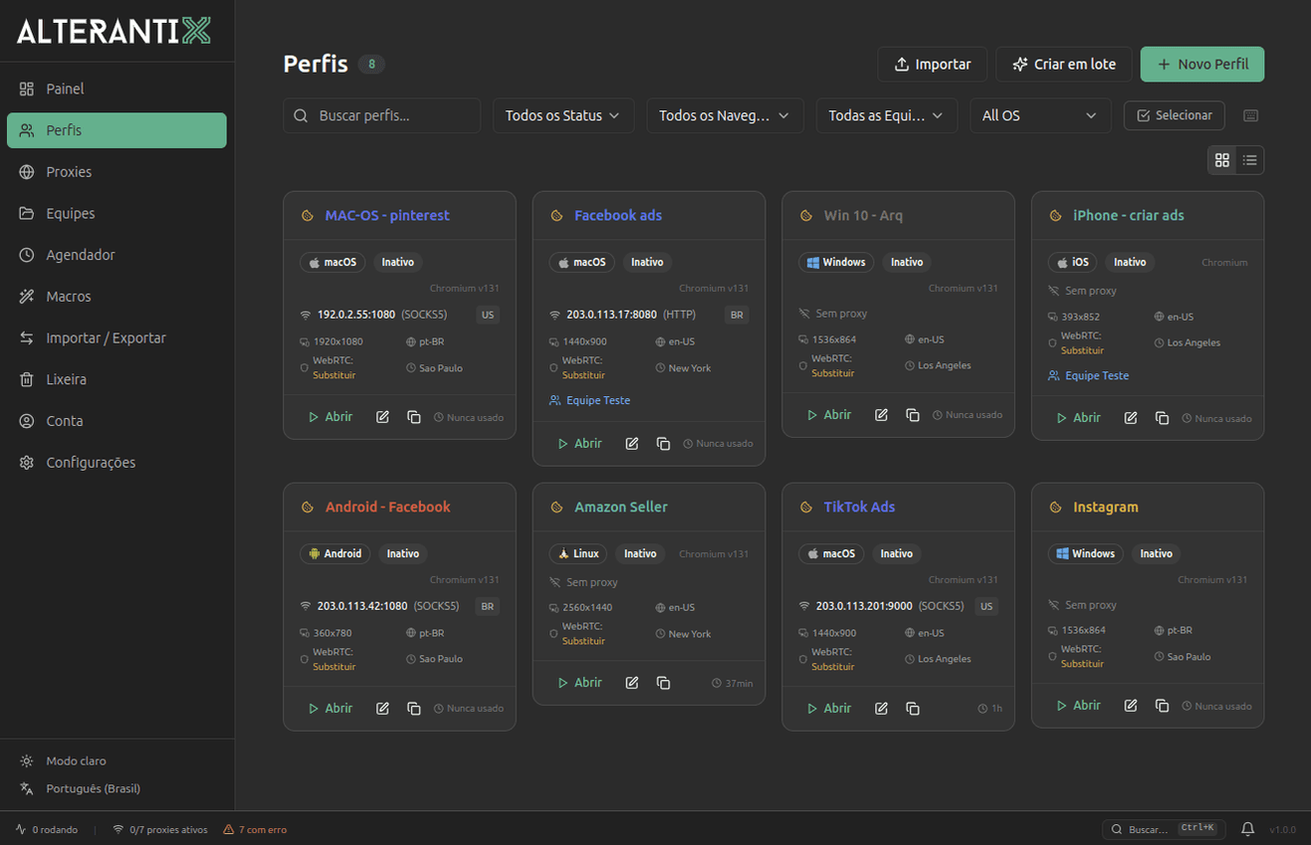The height and width of the screenshot is (845, 1311).
Task: Duplicate the MAC-OS - pinterest profile
Action: coord(414,417)
